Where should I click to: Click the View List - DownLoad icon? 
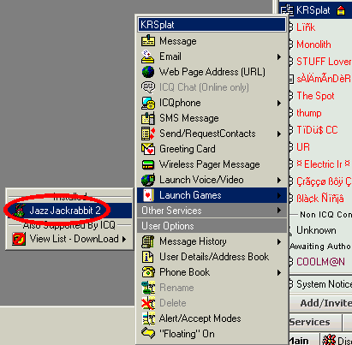point(19,239)
